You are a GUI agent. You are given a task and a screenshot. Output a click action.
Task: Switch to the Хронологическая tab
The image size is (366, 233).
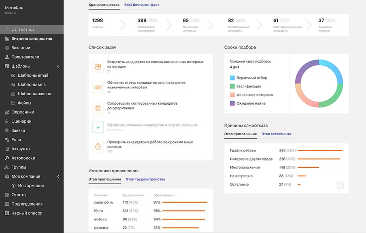click(104, 5)
